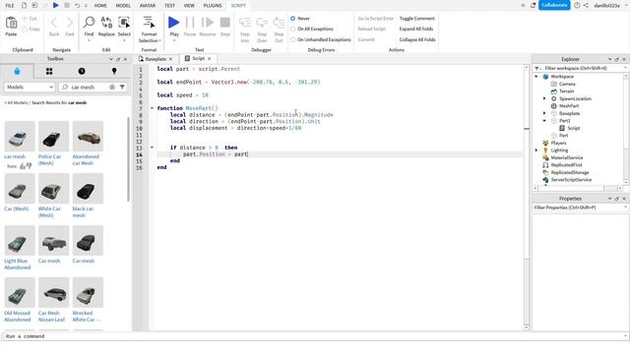Click the Explorer horizontal scrollbar
Screen dimensions: 630x354
click(x=579, y=188)
